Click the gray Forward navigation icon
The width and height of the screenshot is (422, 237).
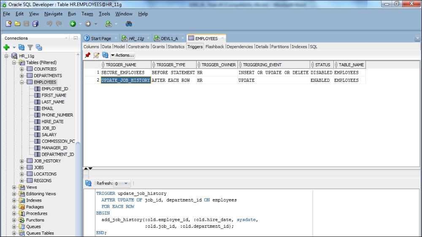click(88, 24)
